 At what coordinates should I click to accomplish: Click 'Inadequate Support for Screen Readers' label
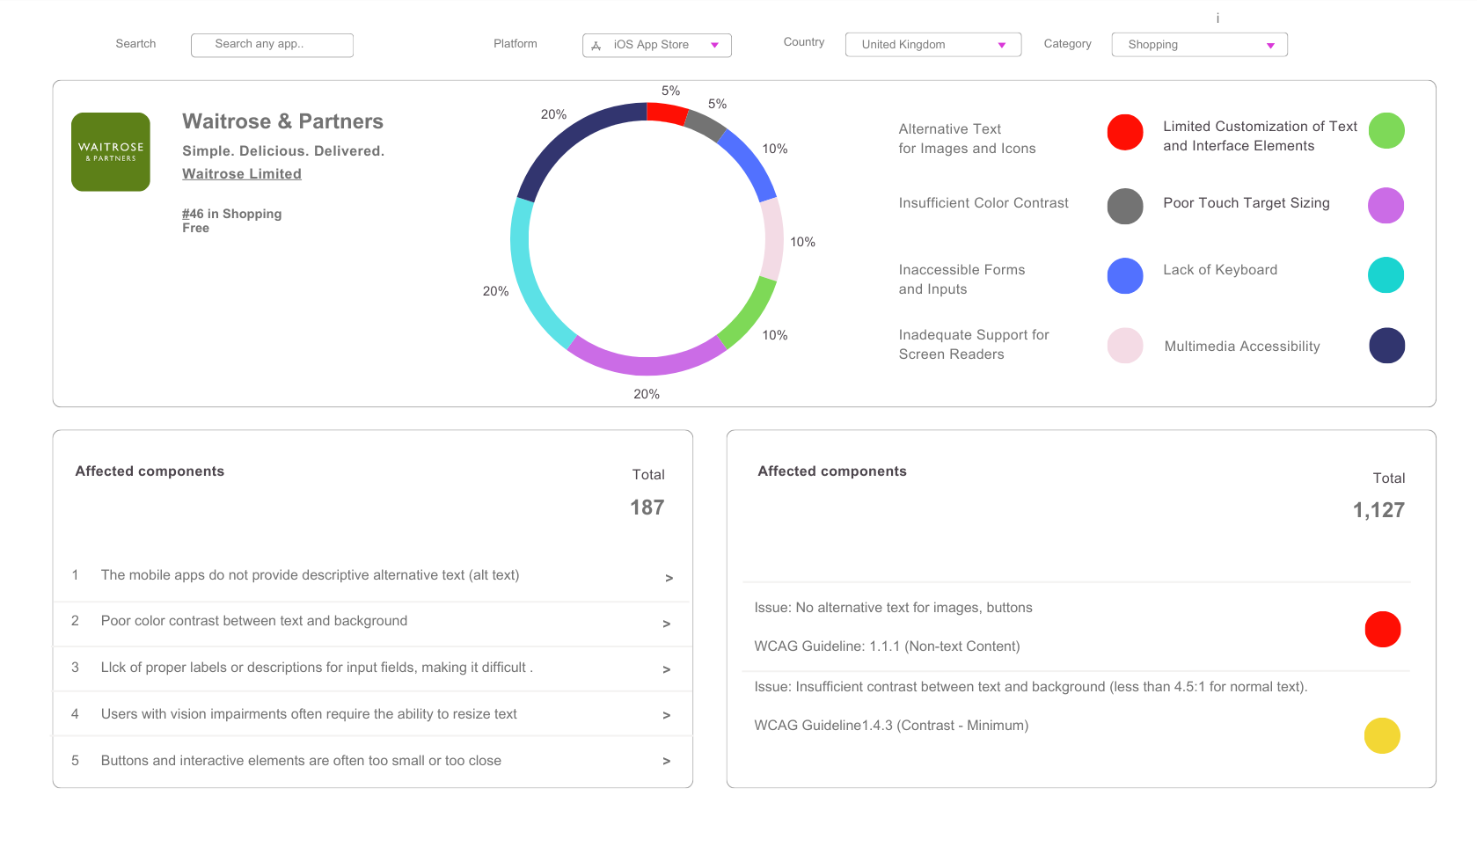pyautogui.click(x=974, y=345)
